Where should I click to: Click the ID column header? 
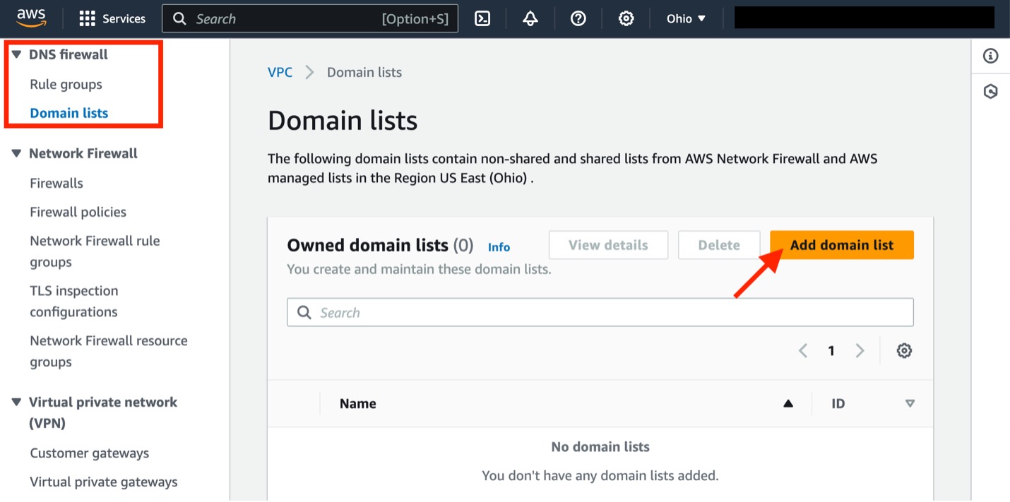838,404
